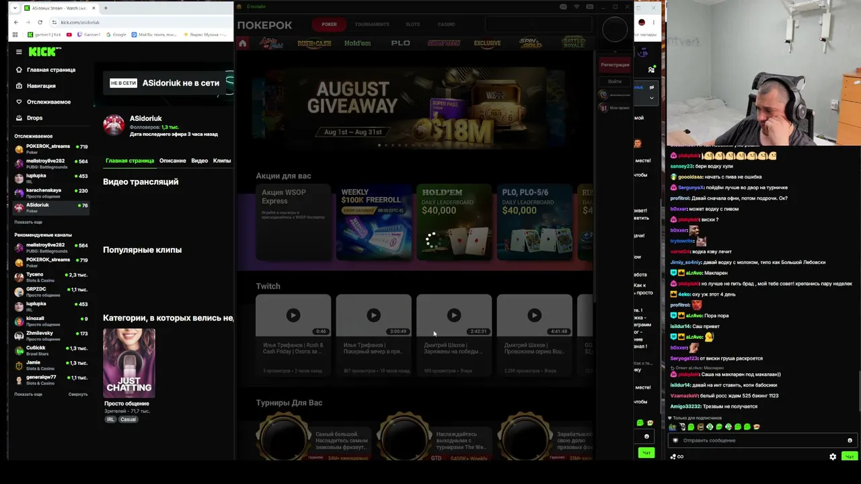This screenshot has width=861, height=484.
Task: Open the Google bookmark
Action: [116, 34]
